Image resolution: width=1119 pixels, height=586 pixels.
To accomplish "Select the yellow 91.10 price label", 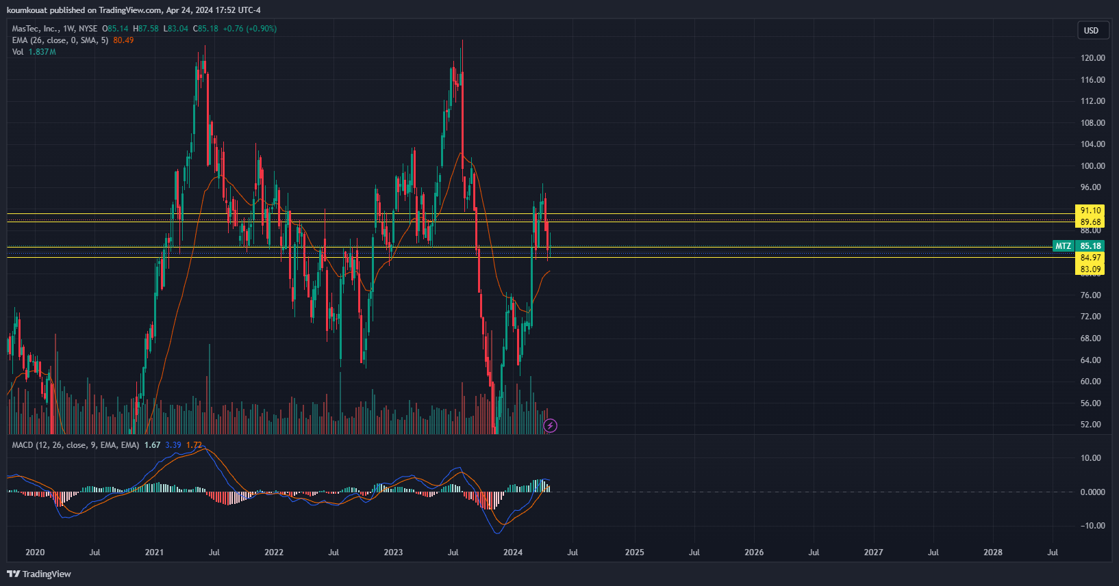I will (1090, 211).
